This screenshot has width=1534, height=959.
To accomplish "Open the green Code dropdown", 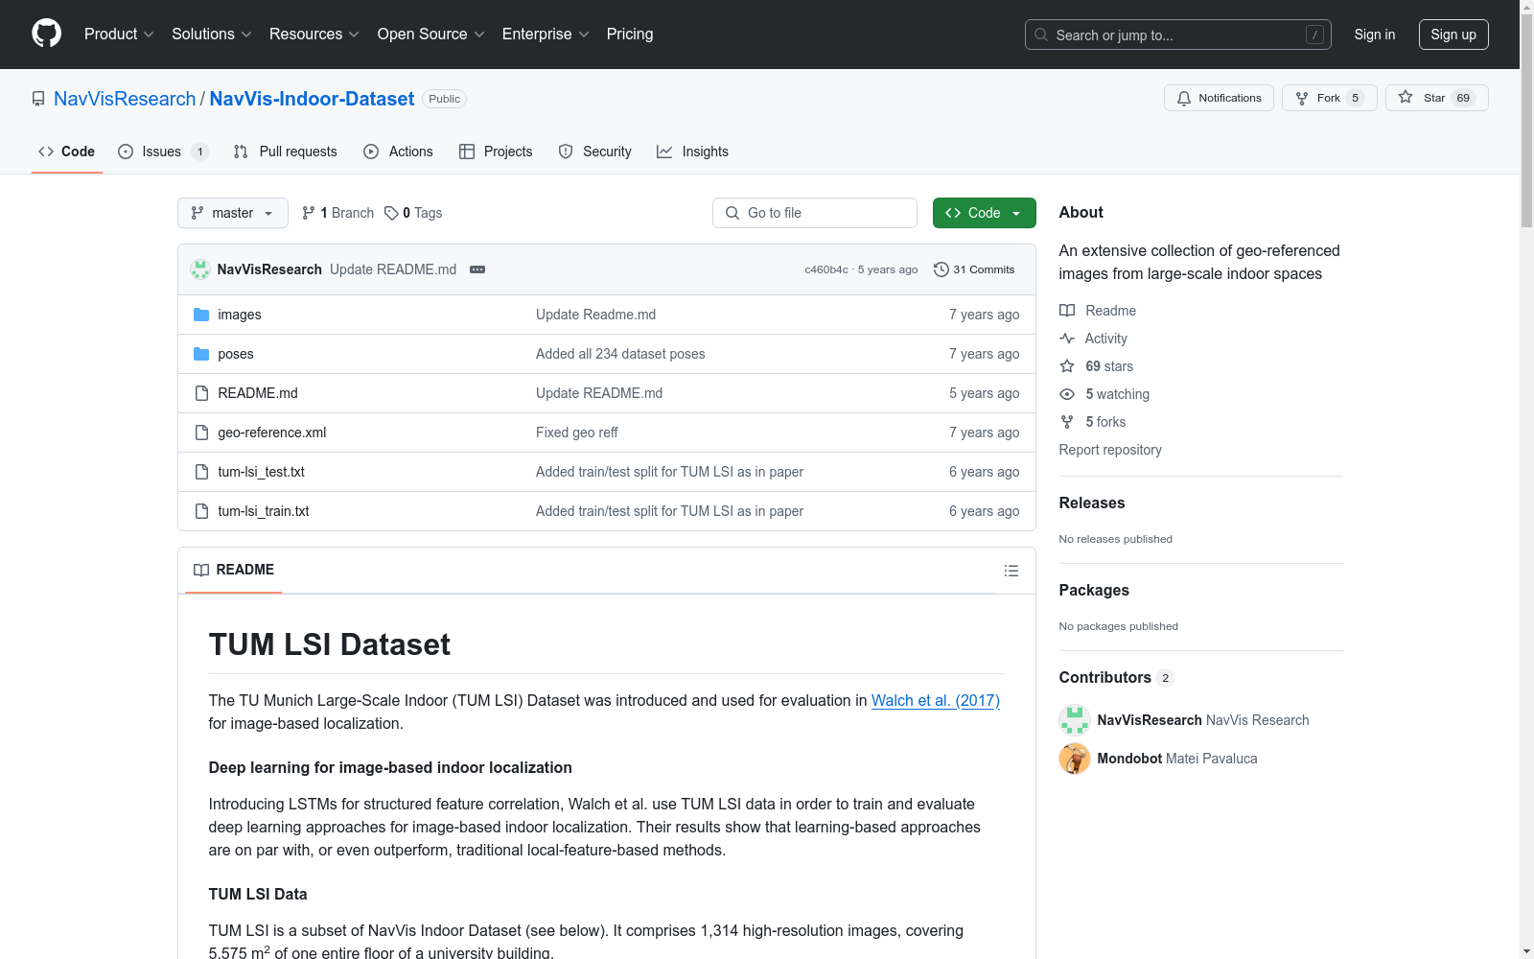I will 985,213.
